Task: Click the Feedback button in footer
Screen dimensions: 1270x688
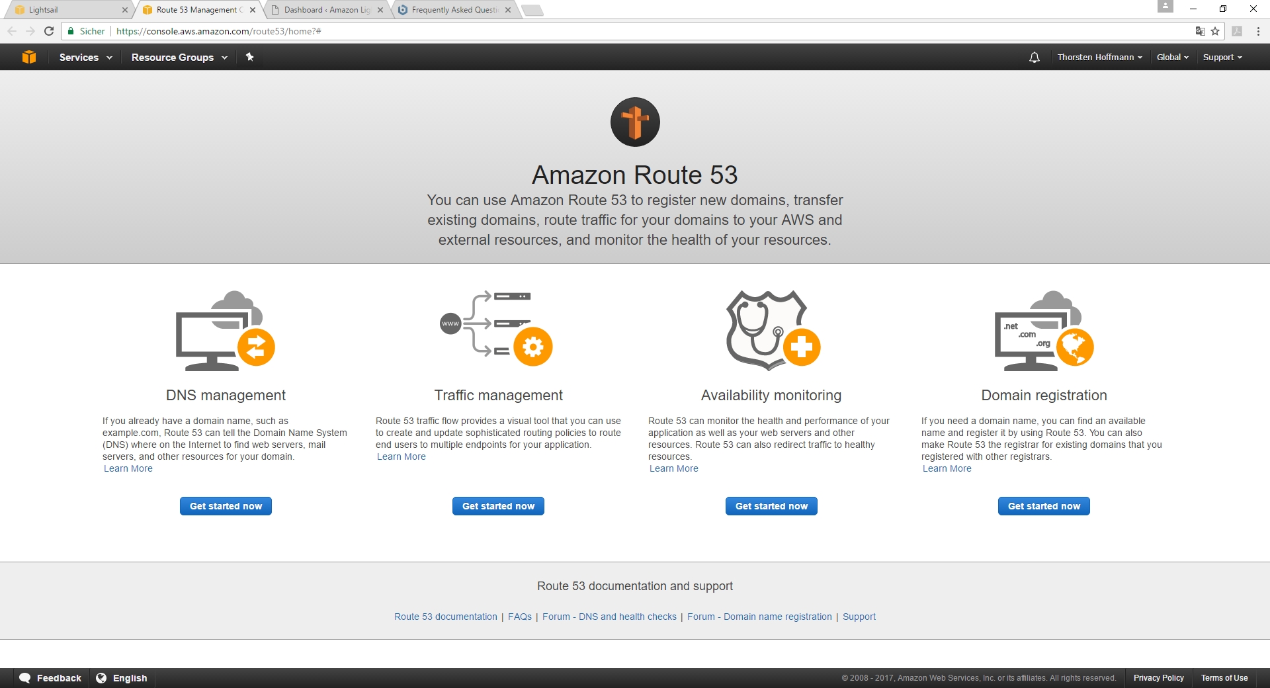Action: pyautogui.click(x=50, y=678)
